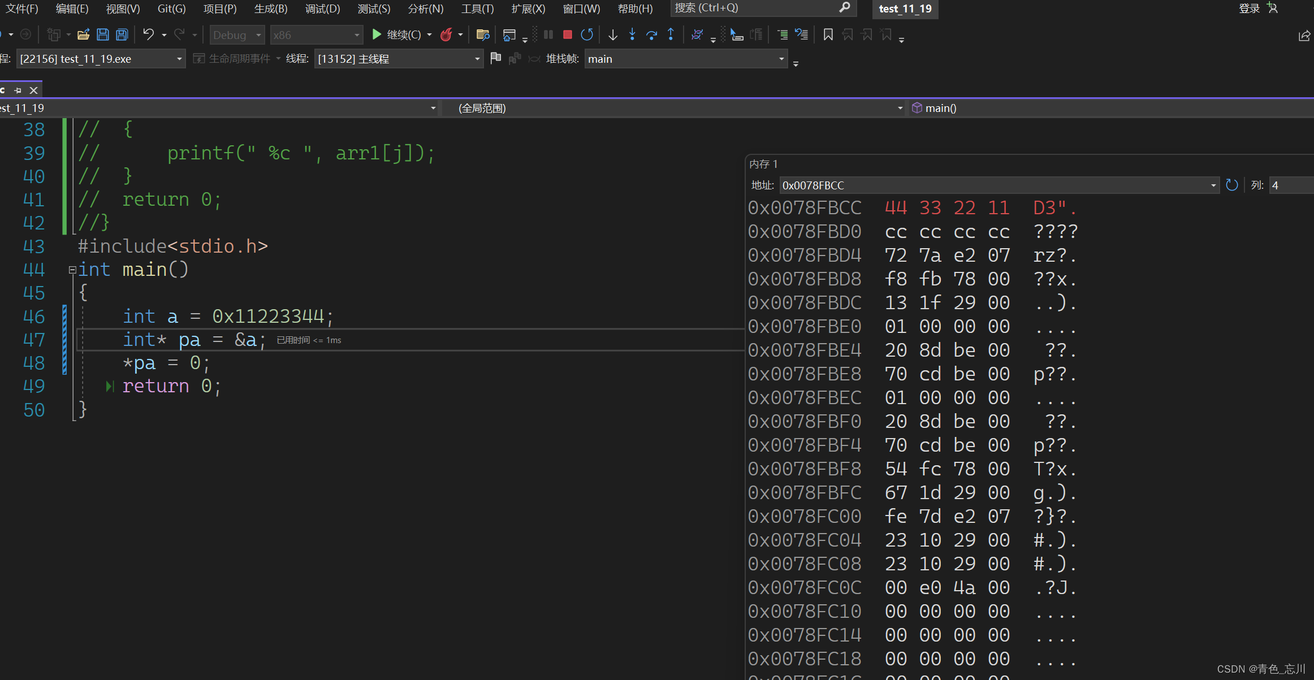Click memory row 0x0078FBCC
1314x680 pixels.
913,208
